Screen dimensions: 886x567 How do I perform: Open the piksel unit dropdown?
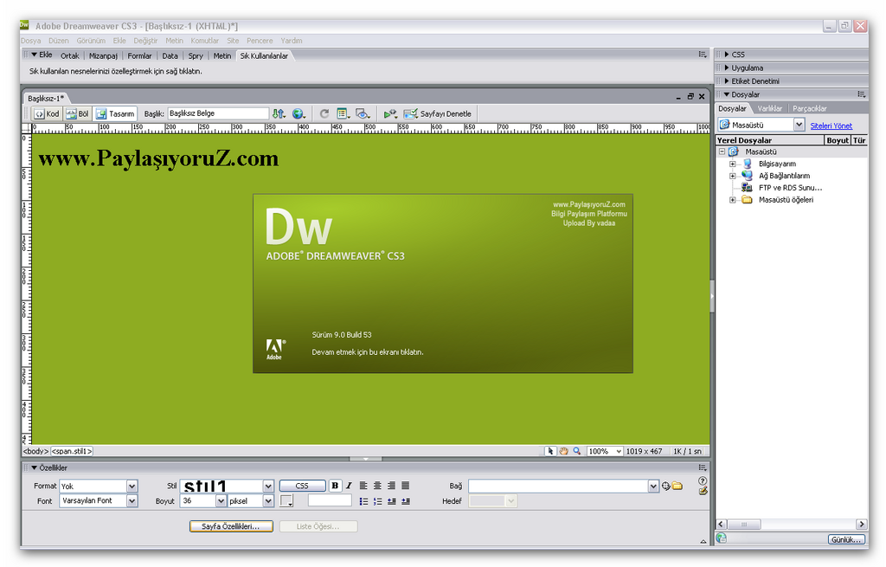tap(268, 501)
